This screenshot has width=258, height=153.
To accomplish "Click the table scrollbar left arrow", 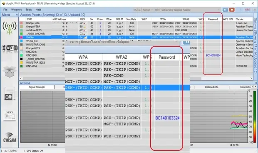I will (21, 79).
